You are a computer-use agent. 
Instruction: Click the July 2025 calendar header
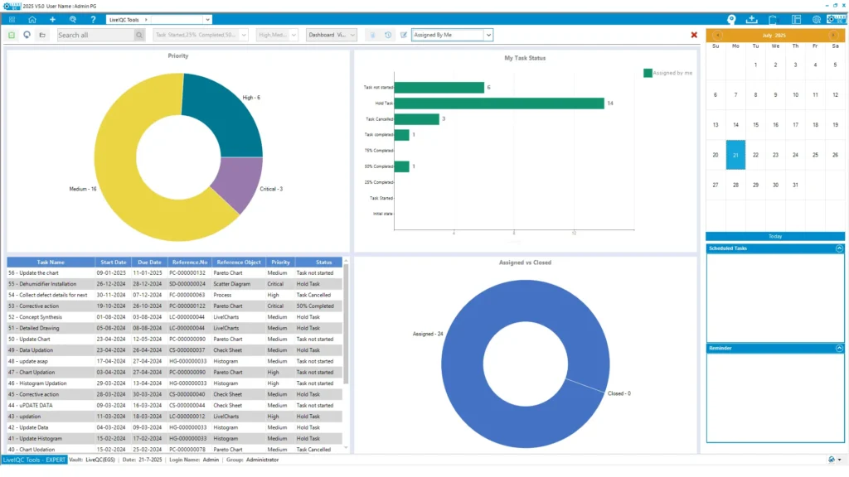[774, 35]
